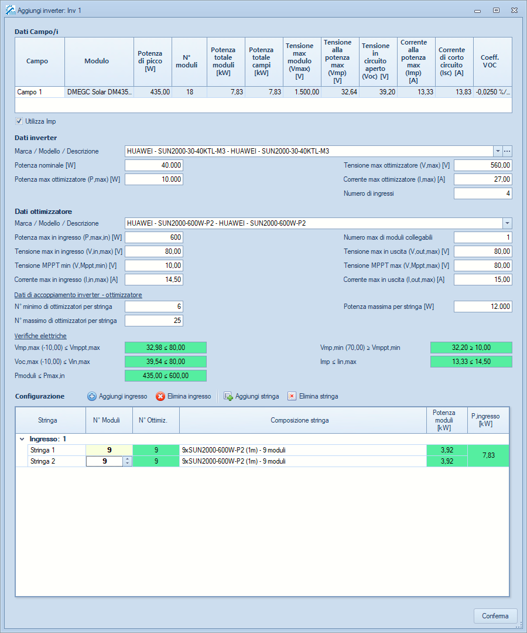
Task: Click the Elimina ingresso red icon
Action: pyautogui.click(x=160, y=396)
